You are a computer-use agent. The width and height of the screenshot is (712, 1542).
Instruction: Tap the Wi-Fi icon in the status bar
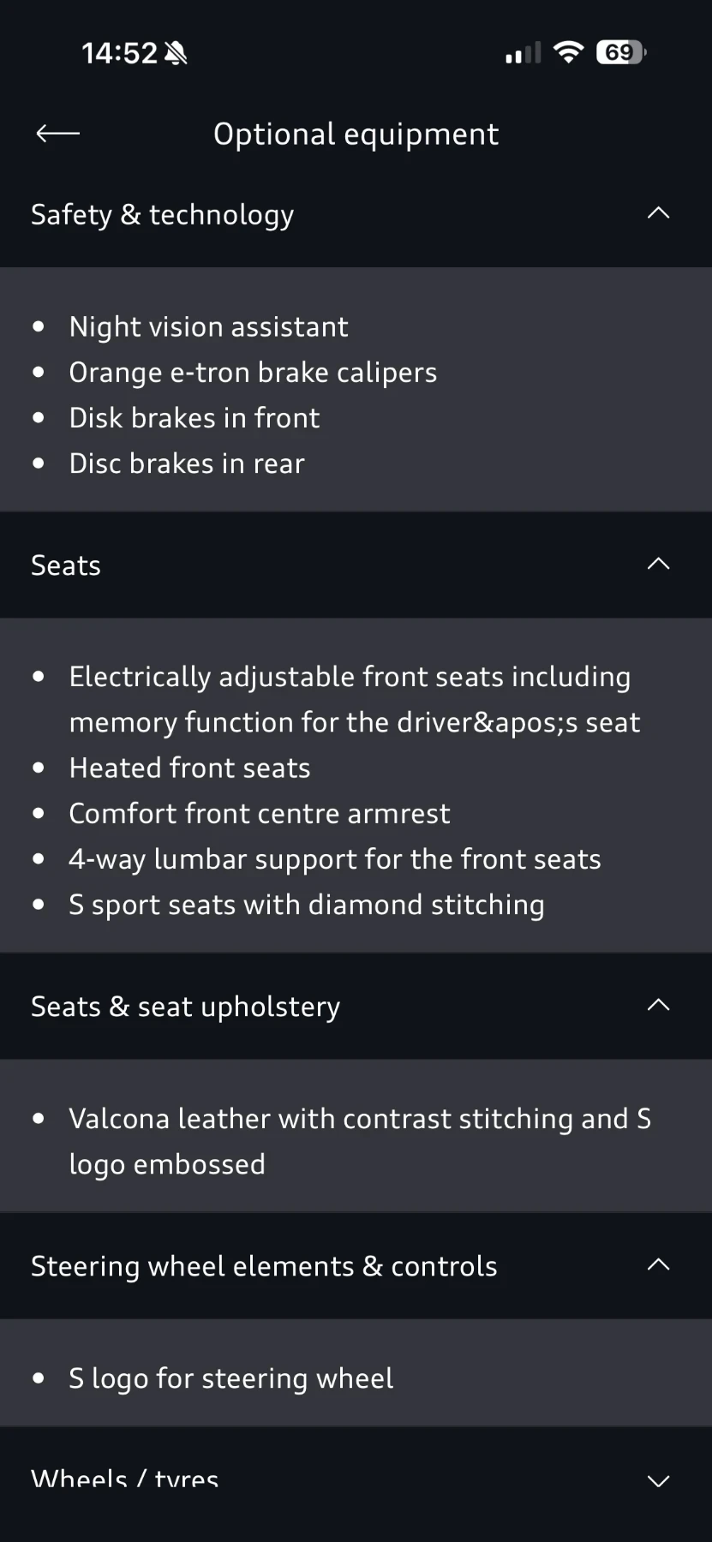coord(569,51)
